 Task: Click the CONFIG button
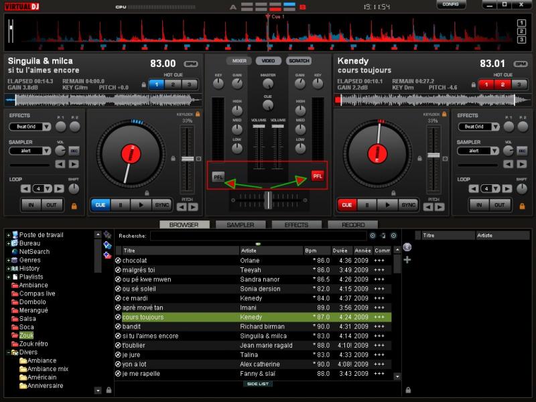[451, 5]
